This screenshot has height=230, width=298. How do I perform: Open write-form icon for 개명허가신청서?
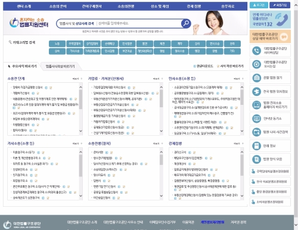click(38, 93)
